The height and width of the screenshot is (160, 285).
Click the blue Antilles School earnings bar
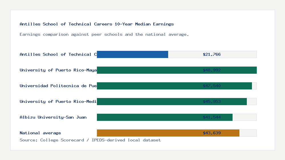pyautogui.click(x=133, y=54)
